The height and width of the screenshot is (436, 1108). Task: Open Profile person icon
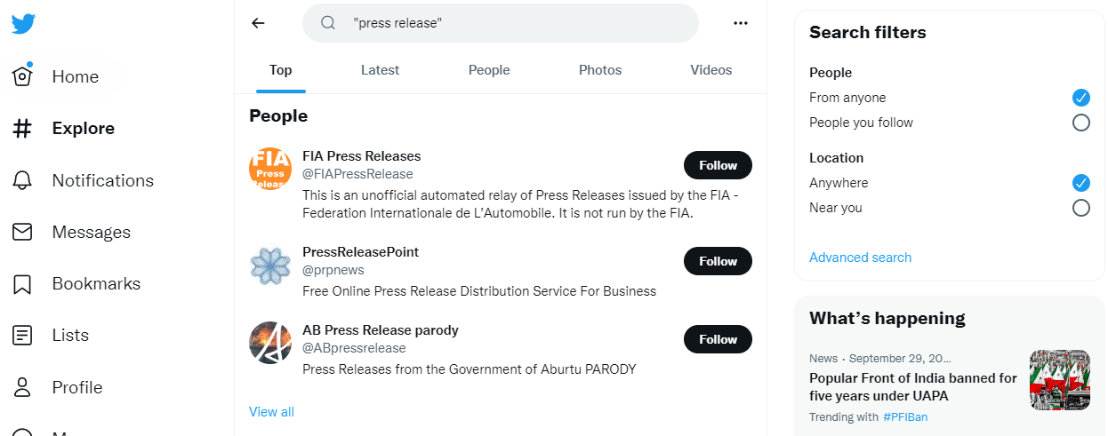click(22, 387)
